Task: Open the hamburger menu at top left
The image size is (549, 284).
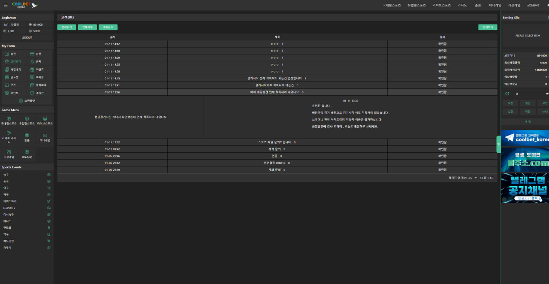Action: (6, 5)
